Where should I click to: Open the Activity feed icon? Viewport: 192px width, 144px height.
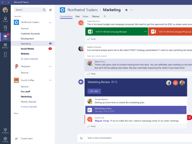(x=5, y=18)
